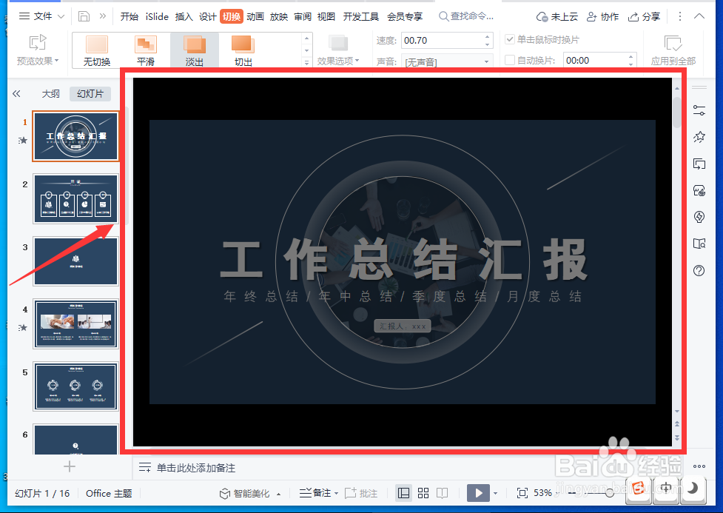
Task: Select slide 3 thumbnail
Action: click(75, 261)
